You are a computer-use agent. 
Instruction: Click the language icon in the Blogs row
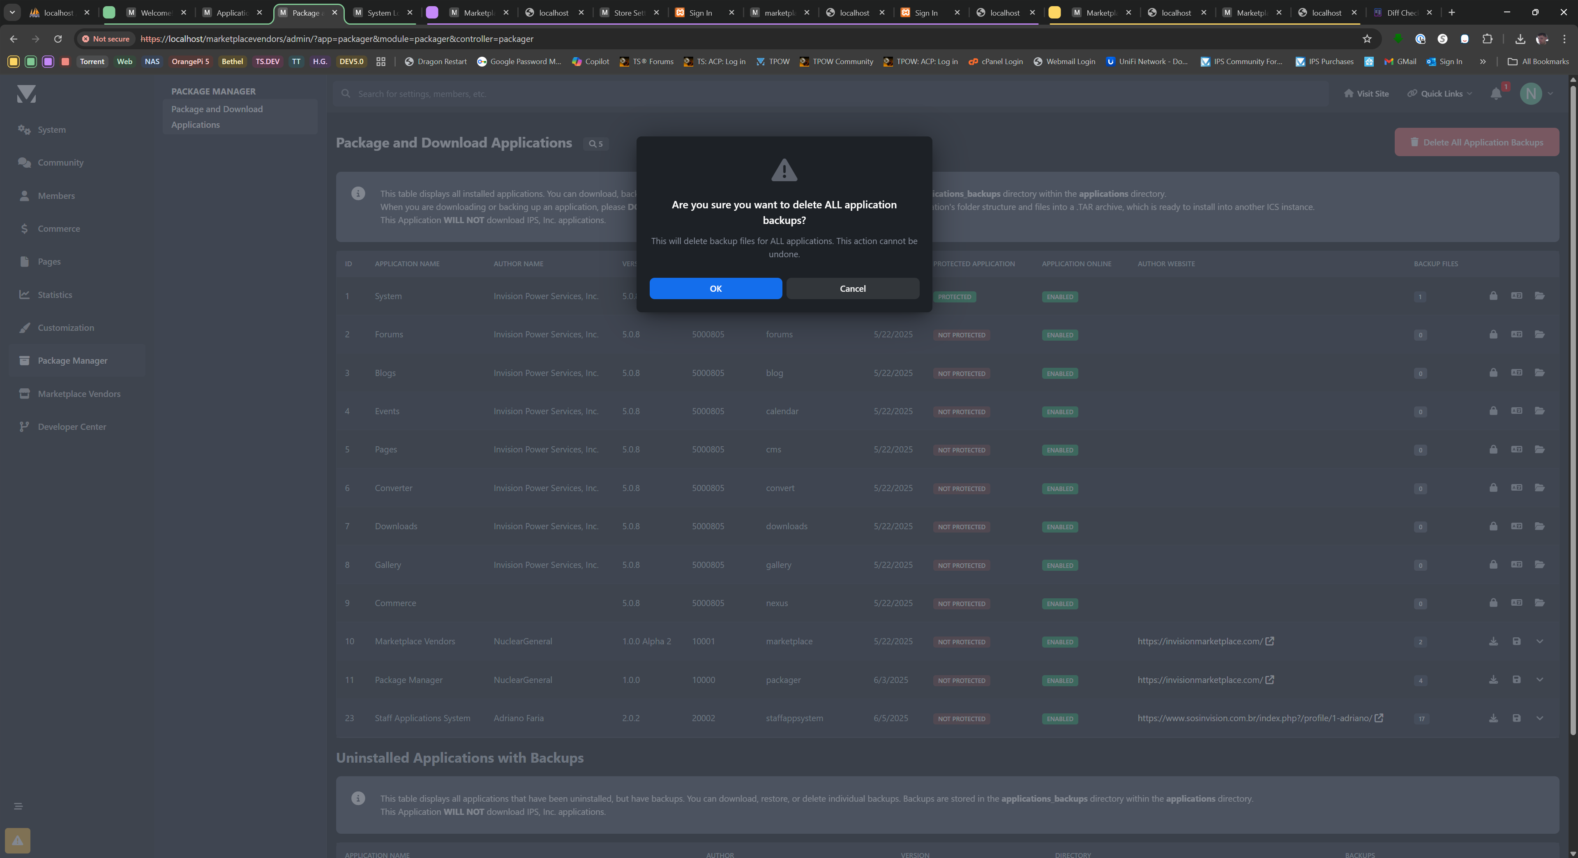pos(1517,372)
